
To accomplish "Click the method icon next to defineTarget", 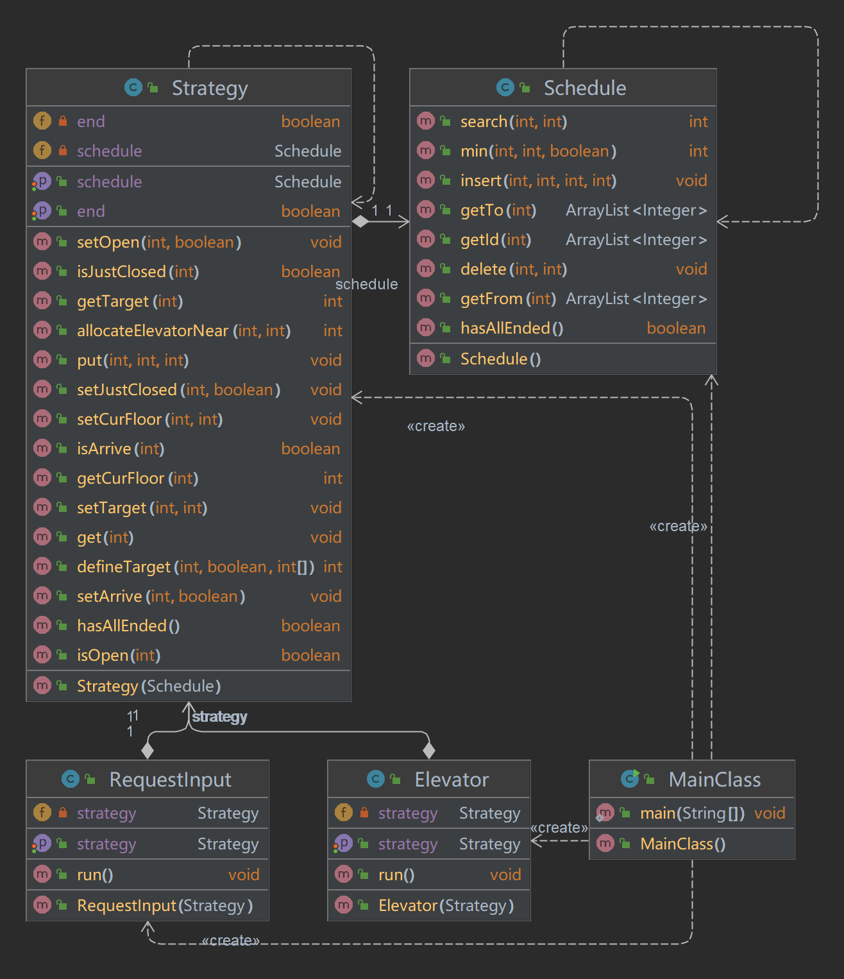I will (42, 566).
